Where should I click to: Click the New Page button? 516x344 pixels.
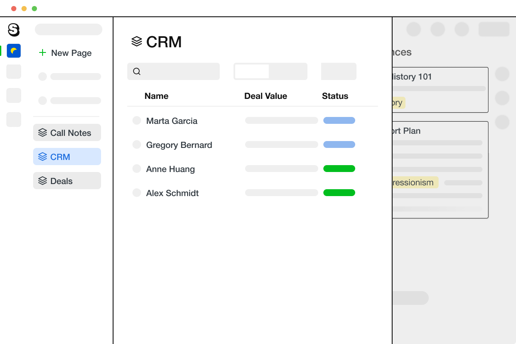[x=71, y=53]
